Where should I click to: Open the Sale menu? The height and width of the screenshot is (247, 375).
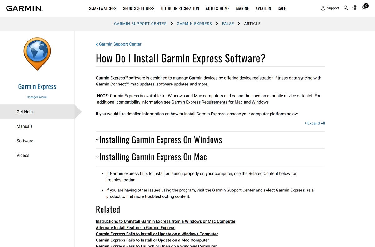[282, 8]
